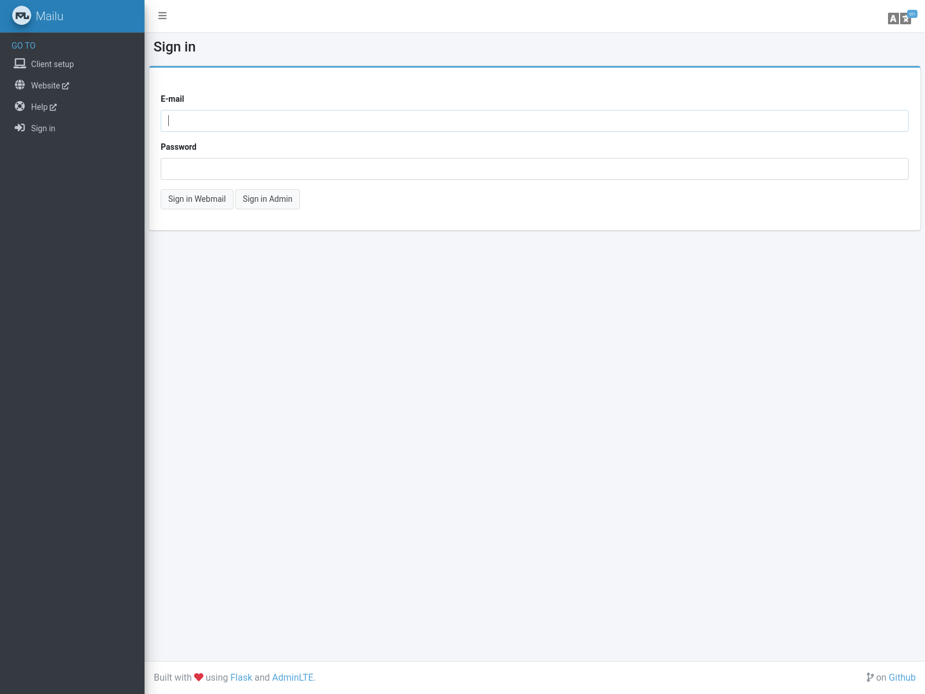Click the external link icon next to Website
The height and width of the screenshot is (694, 925).
pyautogui.click(x=66, y=85)
